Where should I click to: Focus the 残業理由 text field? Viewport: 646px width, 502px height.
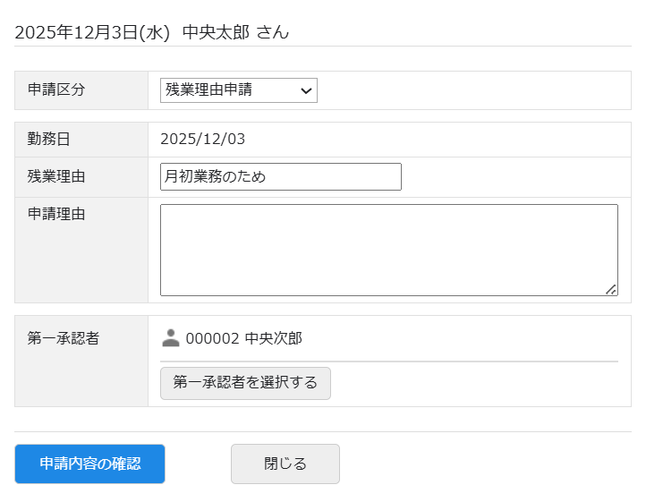tap(280, 177)
